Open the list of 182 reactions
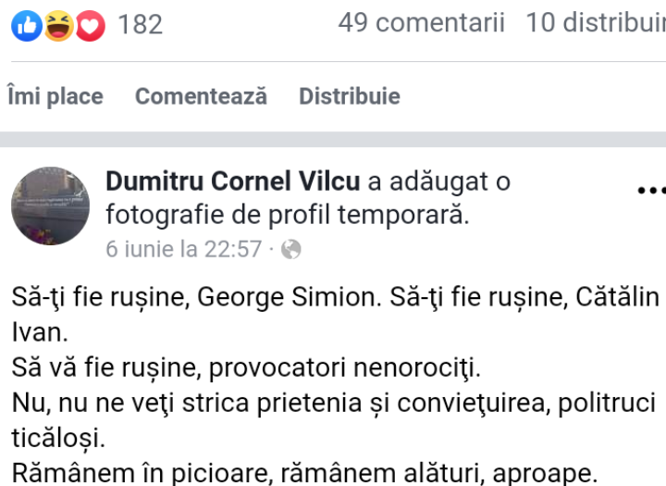Image resolution: width=666 pixels, height=486 pixels. pyautogui.click(x=140, y=25)
